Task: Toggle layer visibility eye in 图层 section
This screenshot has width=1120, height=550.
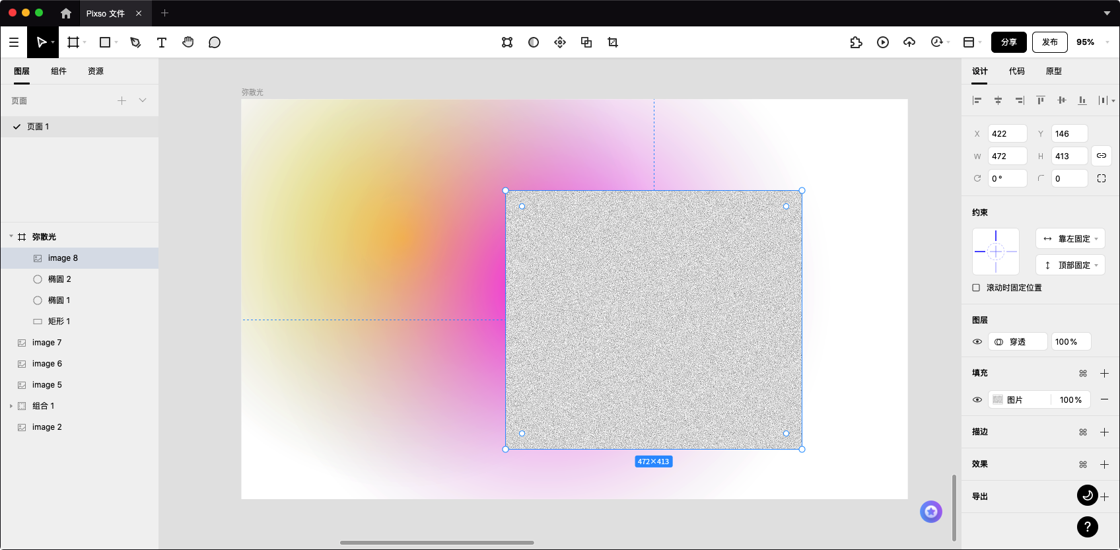Action: click(x=977, y=342)
